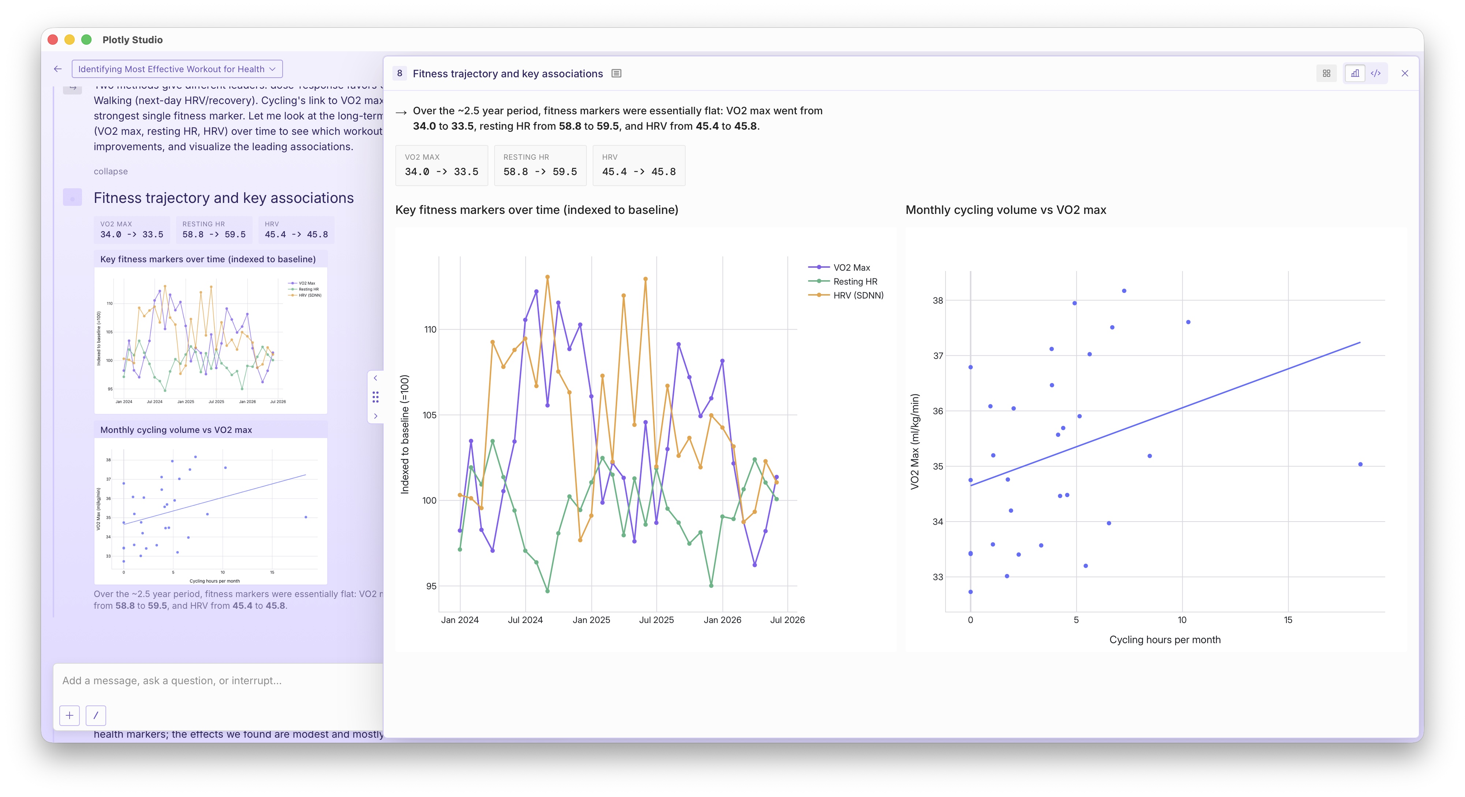Select the sidebar Fitness trajectory heading
The height and width of the screenshot is (797, 1465).
click(x=224, y=197)
